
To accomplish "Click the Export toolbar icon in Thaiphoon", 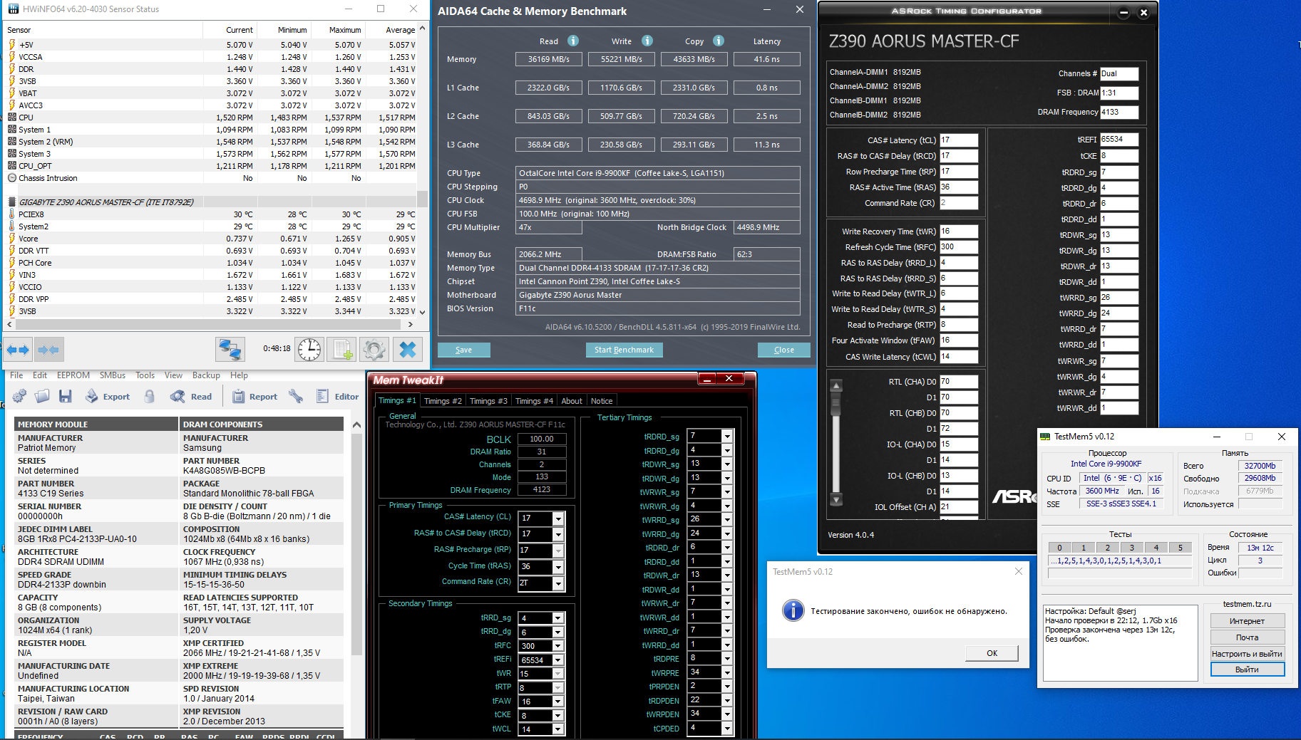I will click(x=108, y=396).
